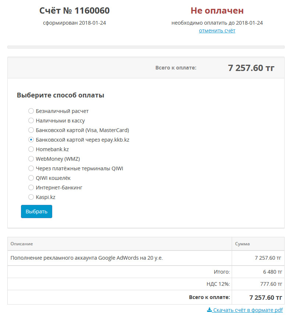Select the Homebank.kz payment method
This screenshot has height=320, width=292.
pyautogui.click(x=31, y=149)
